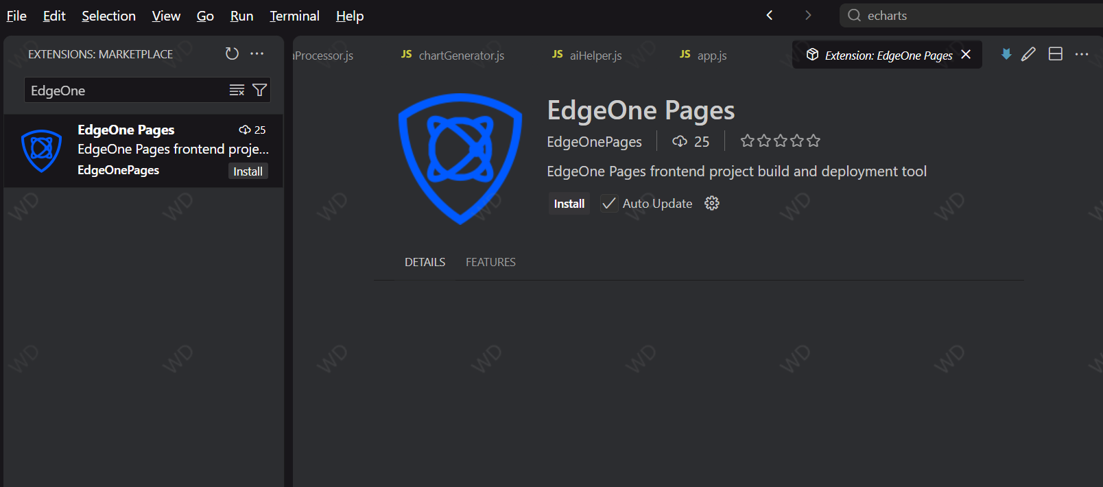Open Extensions panel more actions menu
Image resolution: width=1103 pixels, height=487 pixels.
pos(257,54)
